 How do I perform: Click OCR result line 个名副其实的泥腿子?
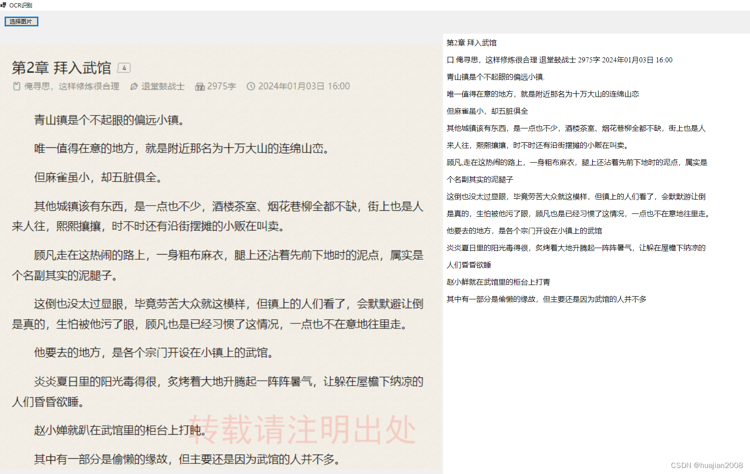click(x=480, y=179)
